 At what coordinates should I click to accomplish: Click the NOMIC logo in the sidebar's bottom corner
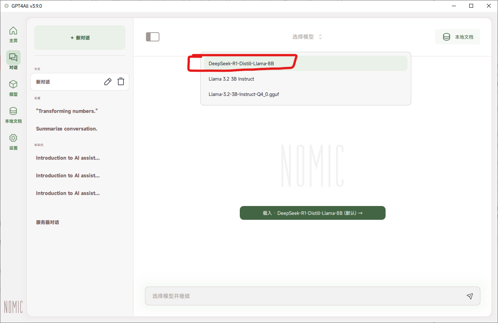point(13,307)
